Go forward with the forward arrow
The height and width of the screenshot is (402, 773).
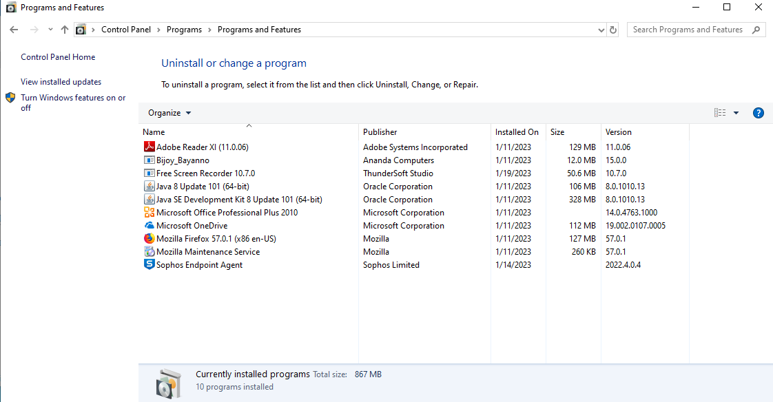34,30
